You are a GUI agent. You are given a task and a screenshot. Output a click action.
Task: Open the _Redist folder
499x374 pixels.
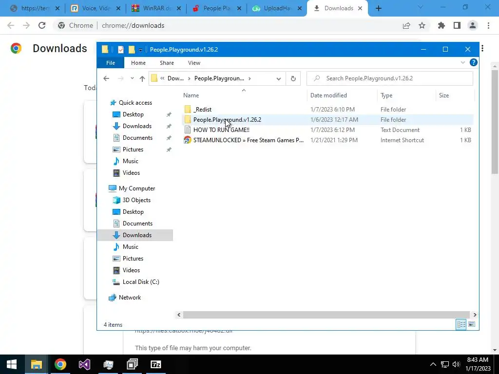[x=202, y=110]
